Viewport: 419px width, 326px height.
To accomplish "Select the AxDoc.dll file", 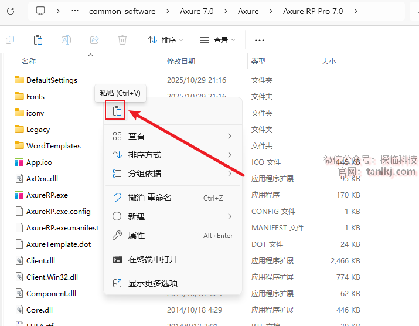I will click(42, 179).
